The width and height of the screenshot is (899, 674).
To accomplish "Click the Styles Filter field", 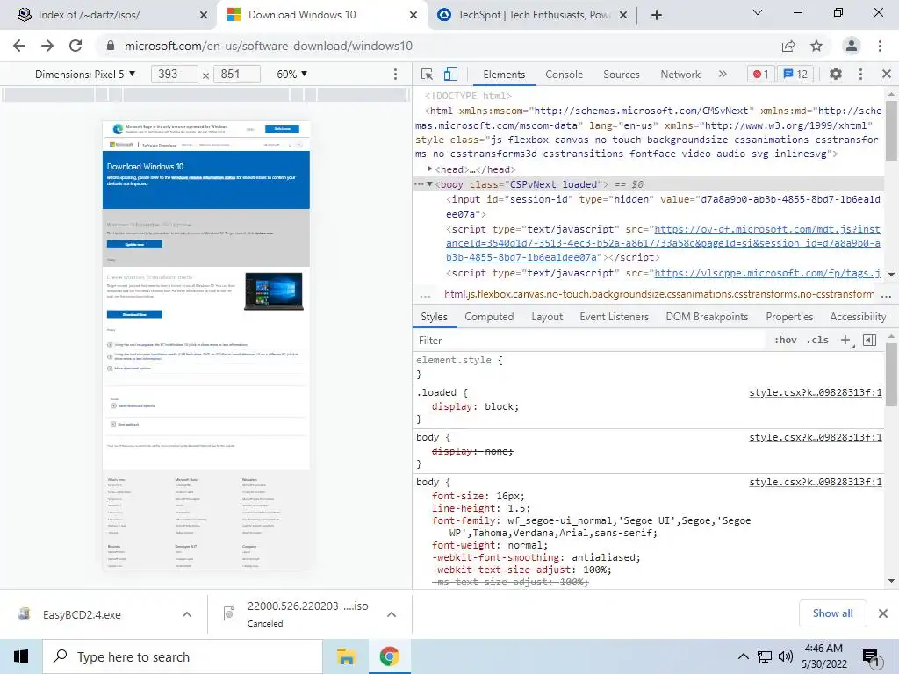I will [591, 341].
